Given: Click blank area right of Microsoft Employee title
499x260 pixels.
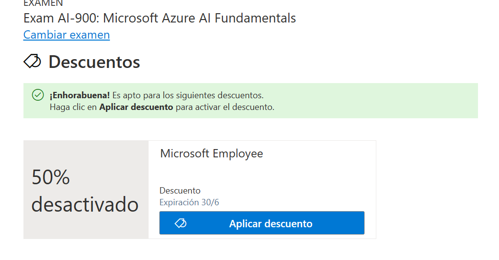Looking at the screenshot, I should [x=323, y=153].
